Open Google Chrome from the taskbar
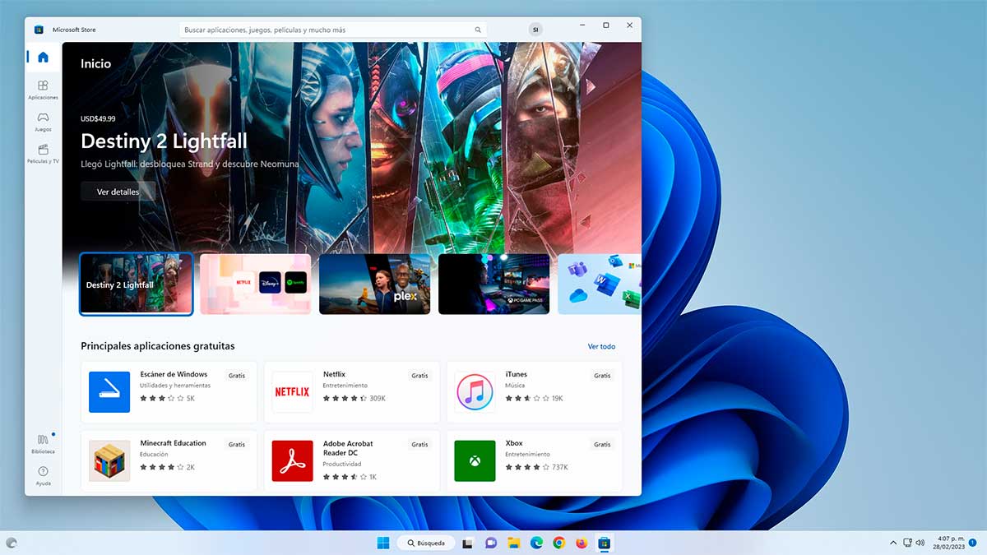Screen dimensions: 987x555 pos(558,543)
